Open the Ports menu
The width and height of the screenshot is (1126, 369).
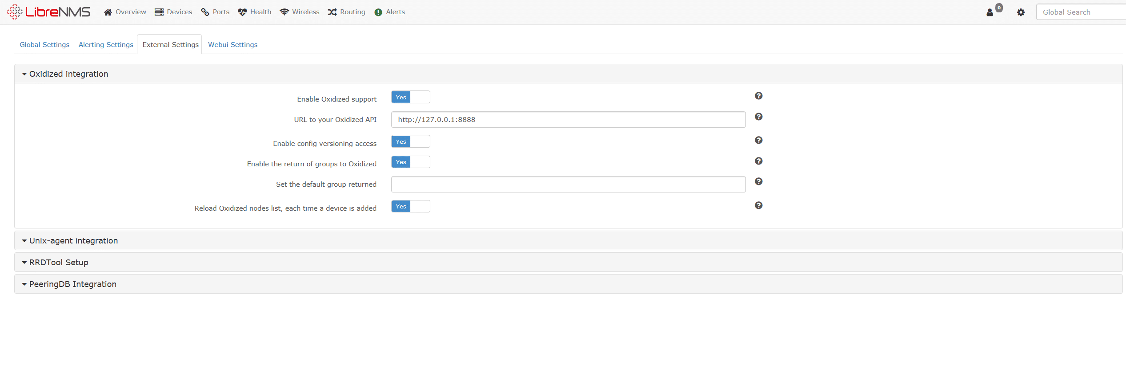[215, 12]
